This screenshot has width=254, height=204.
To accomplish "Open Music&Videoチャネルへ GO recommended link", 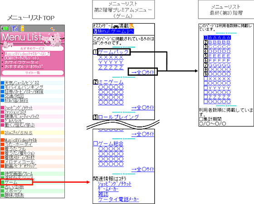I will point(27,54).
